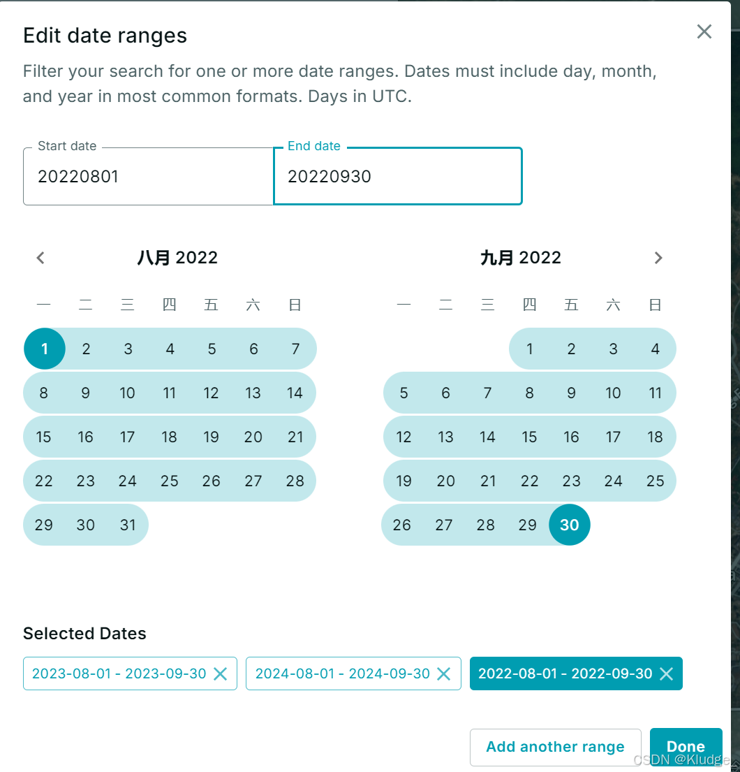Select August 1 in the calendar
This screenshot has height=772, width=740.
click(44, 349)
